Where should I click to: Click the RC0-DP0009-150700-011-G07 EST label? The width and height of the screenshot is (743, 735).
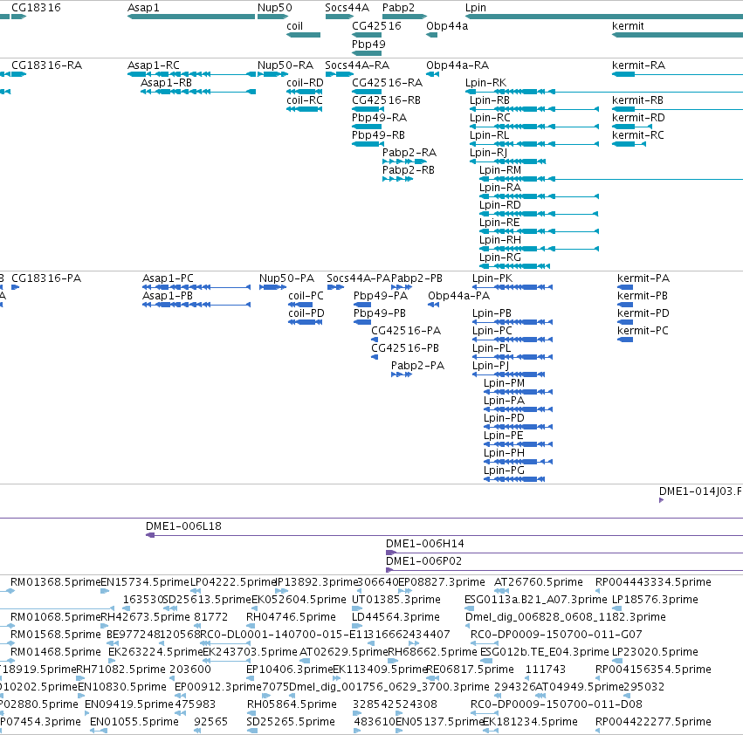(x=556, y=634)
